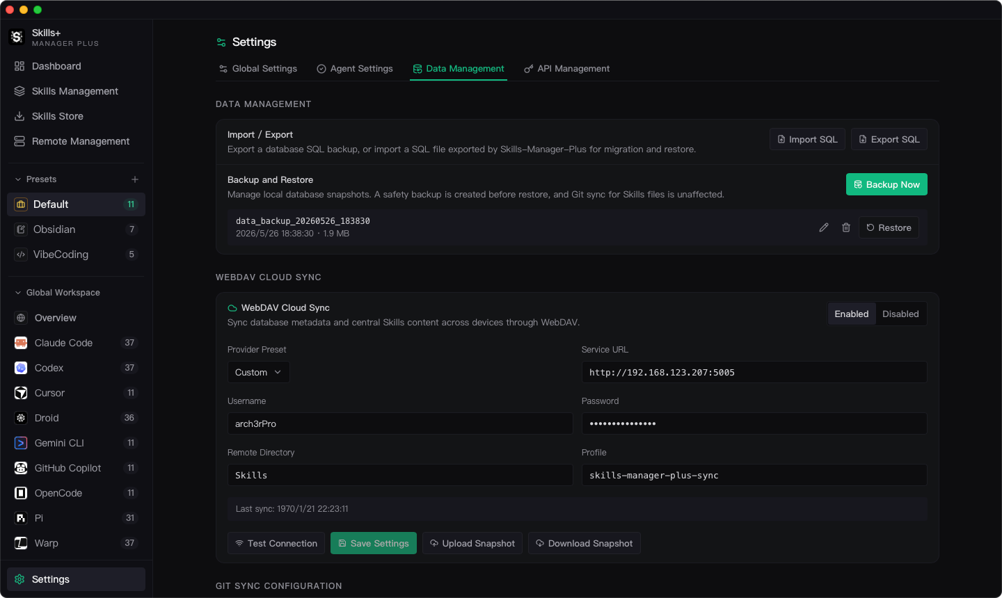Restore the data_backup_20260526_183830 snapshot

tap(889, 227)
